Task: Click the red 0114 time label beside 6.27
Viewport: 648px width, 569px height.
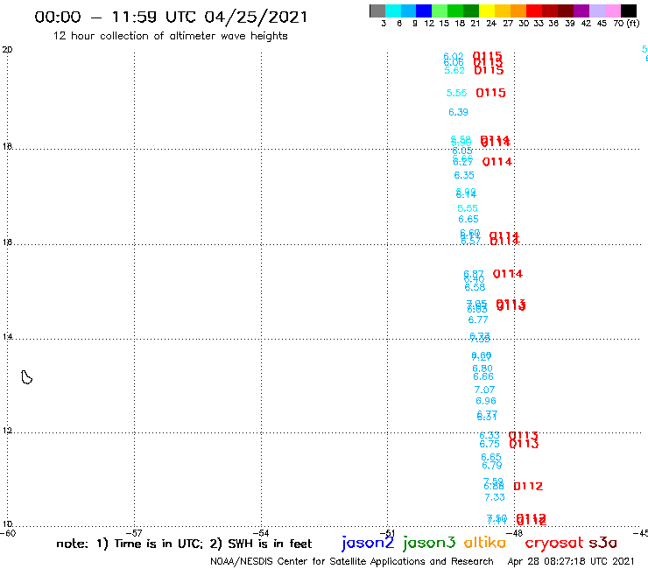Action: 497,162
